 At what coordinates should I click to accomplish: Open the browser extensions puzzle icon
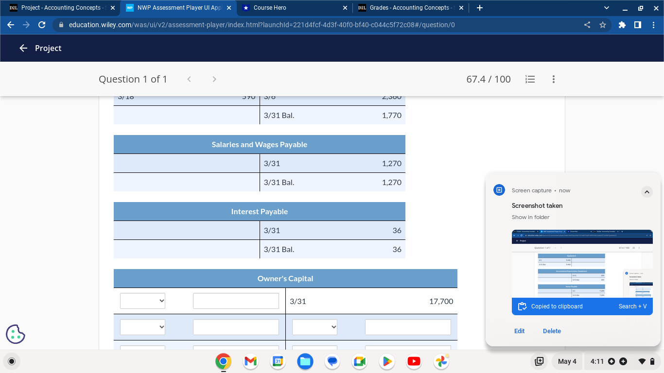pos(622,25)
